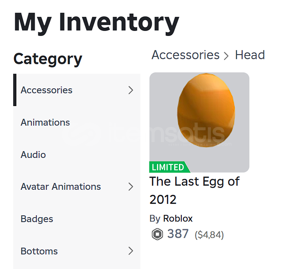Click the Robux coin icon beside price

point(157,234)
